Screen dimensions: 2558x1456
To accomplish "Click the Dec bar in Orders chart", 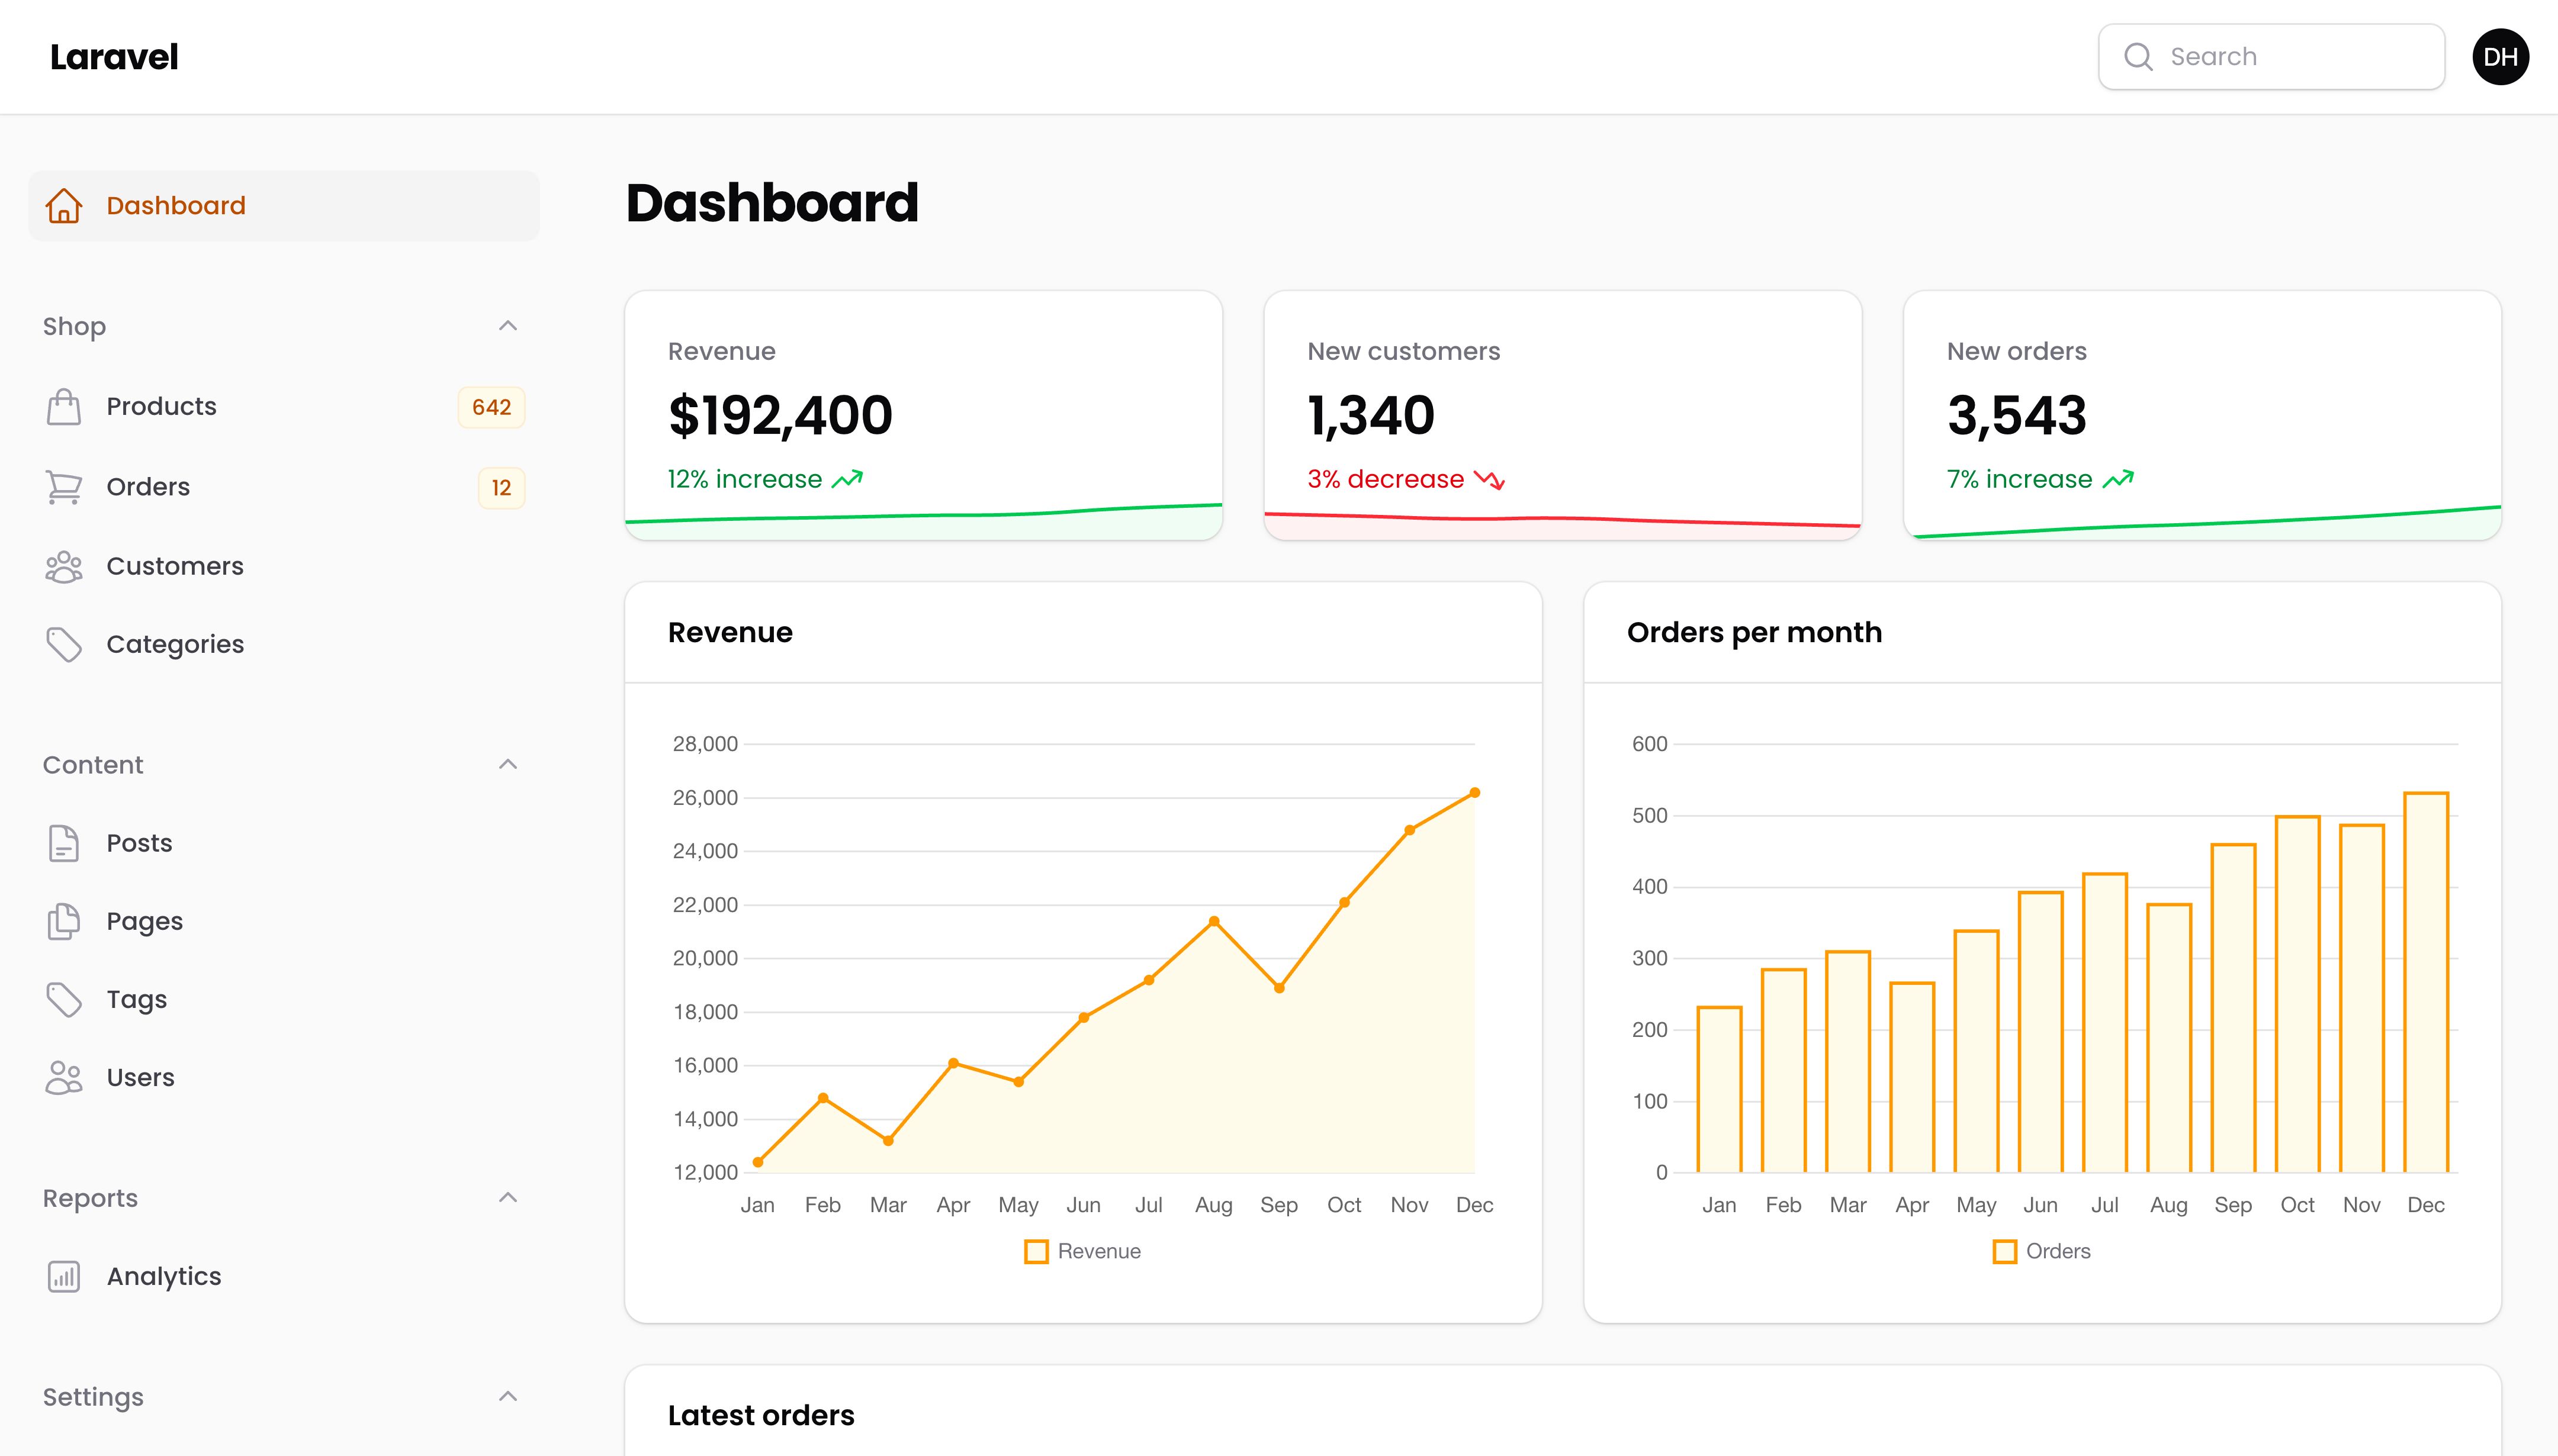I will pyautogui.click(x=2426, y=982).
